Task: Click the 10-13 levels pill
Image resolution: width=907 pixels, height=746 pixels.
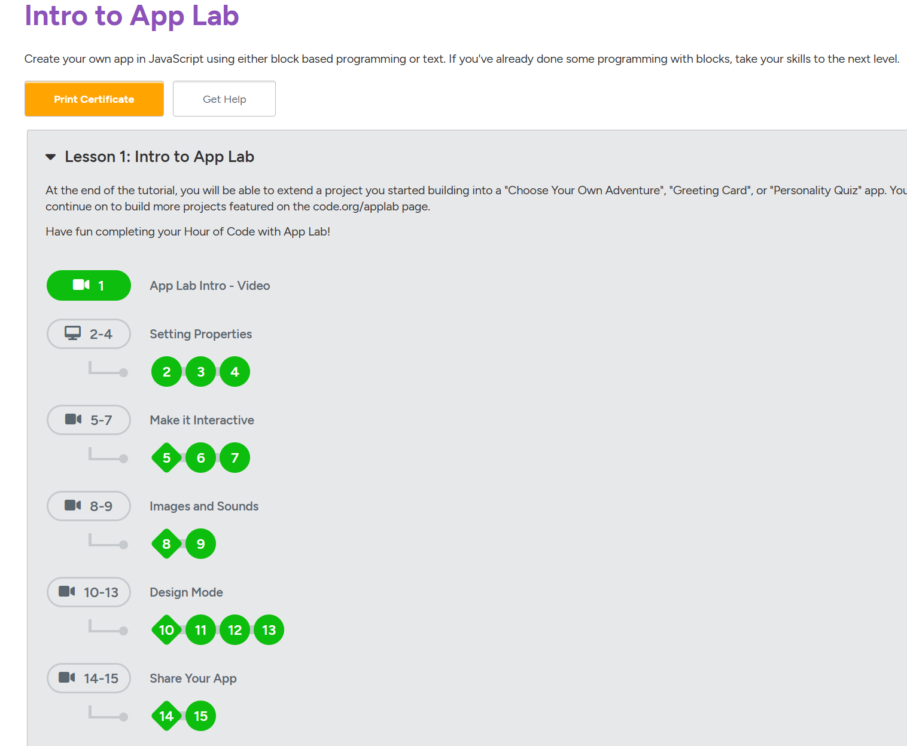Action: [x=89, y=592]
